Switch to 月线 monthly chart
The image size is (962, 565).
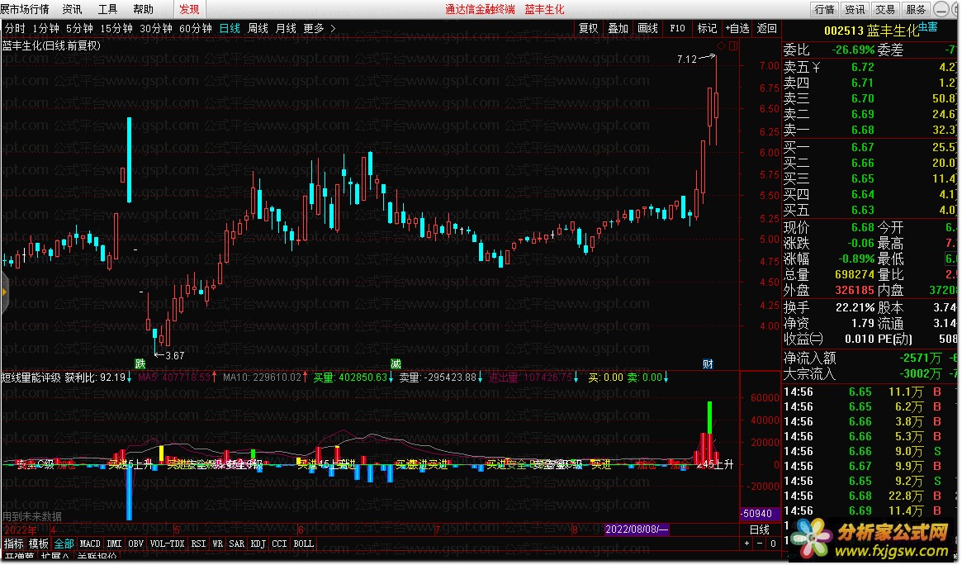[286, 28]
